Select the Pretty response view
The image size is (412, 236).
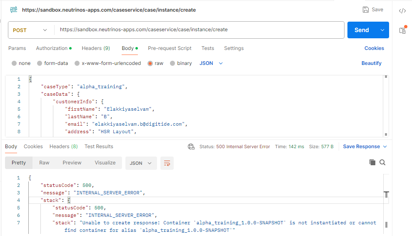19,163
